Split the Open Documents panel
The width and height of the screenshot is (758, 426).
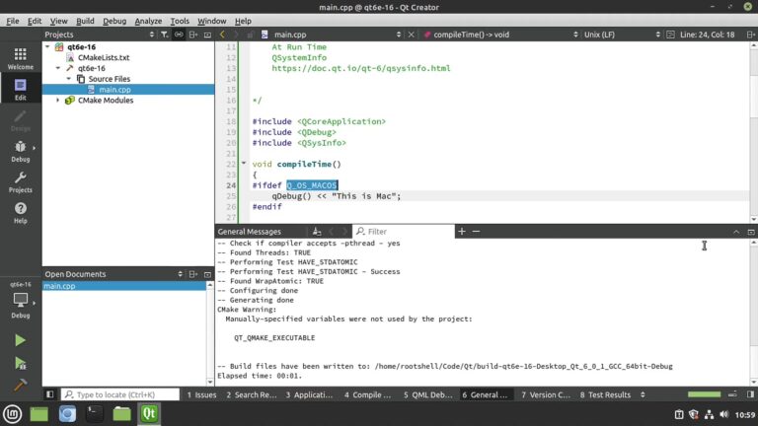tap(193, 274)
